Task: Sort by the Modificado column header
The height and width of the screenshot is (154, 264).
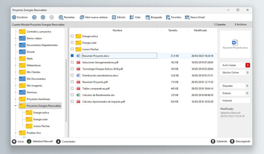Action: (x=200, y=30)
